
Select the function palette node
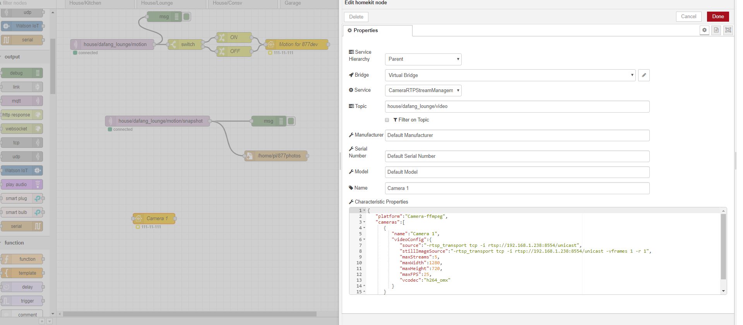pos(22,259)
